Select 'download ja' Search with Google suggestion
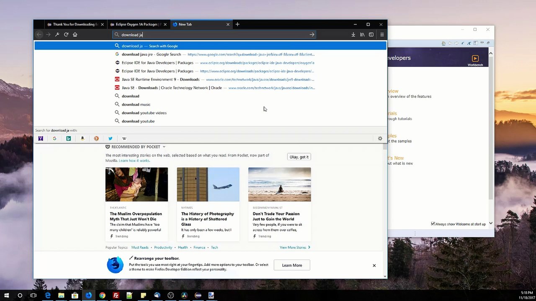 pos(210,46)
